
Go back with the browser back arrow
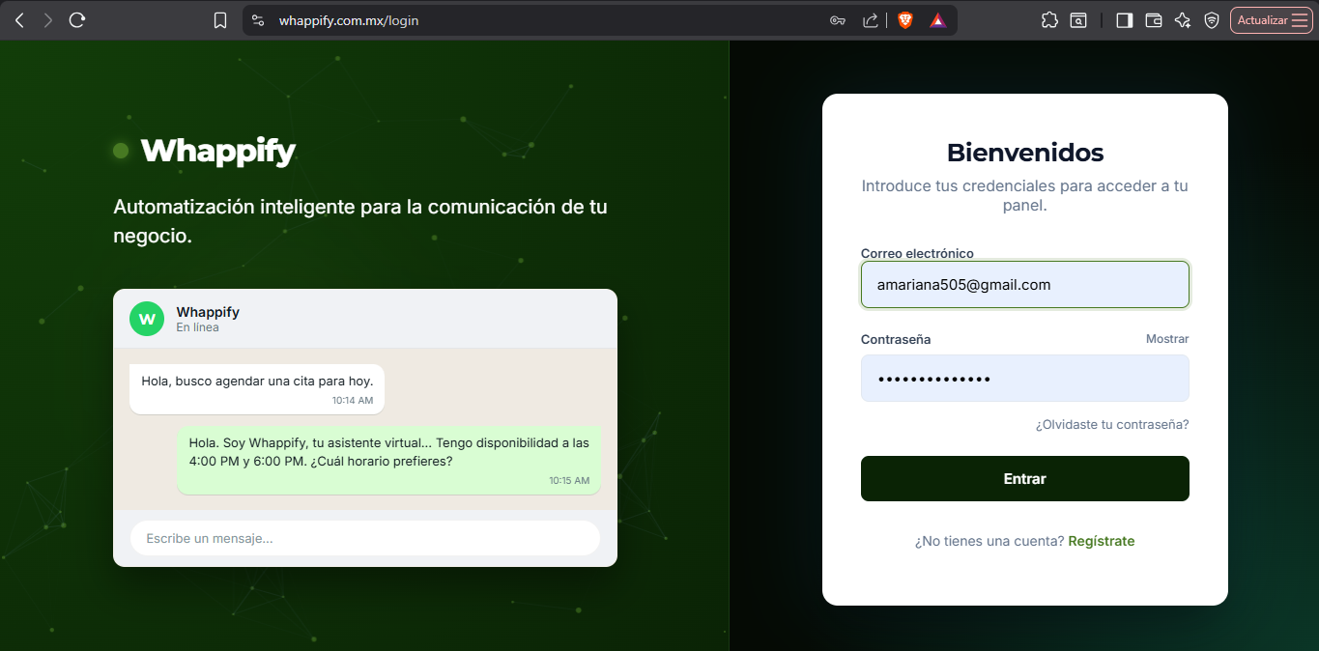19,20
